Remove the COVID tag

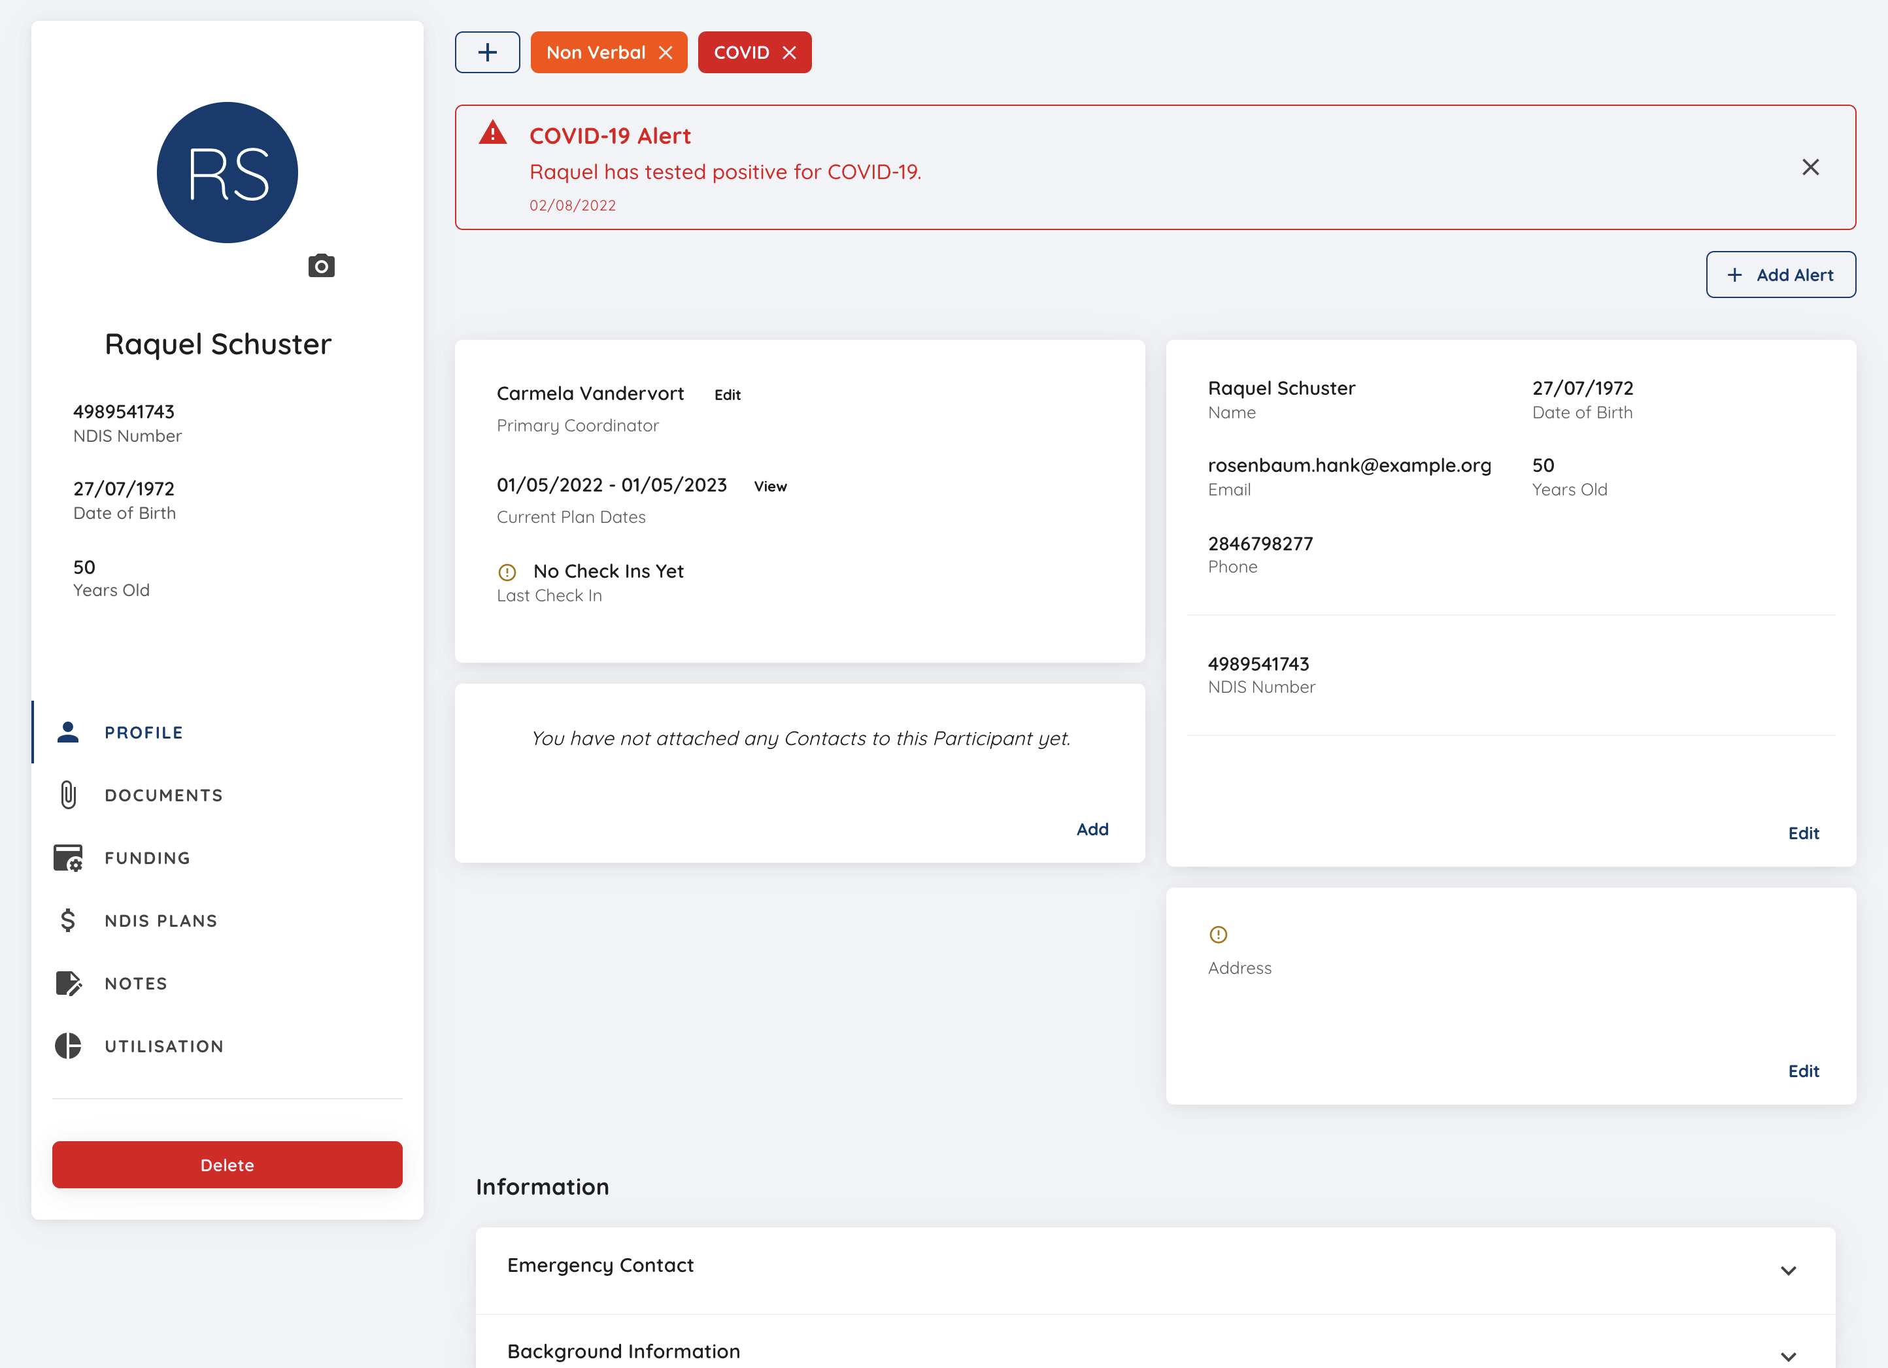pyautogui.click(x=789, y=52)
